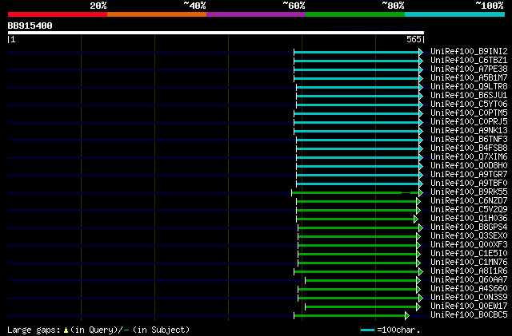Click the UniRef100_B9INI2 hit label
This screenshot has height=336, width=512.
[x=469, y=52]
